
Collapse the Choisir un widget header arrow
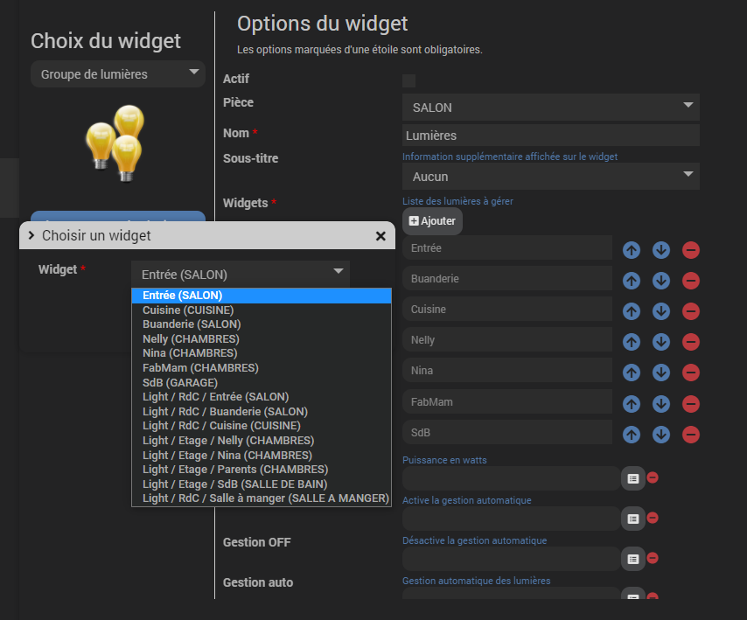(x=31, y=235)
